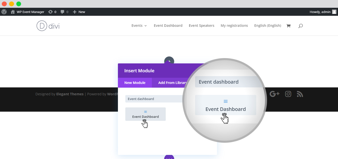Minimize the window with the yellow button
Screen dimensions: 338x159
12,4
